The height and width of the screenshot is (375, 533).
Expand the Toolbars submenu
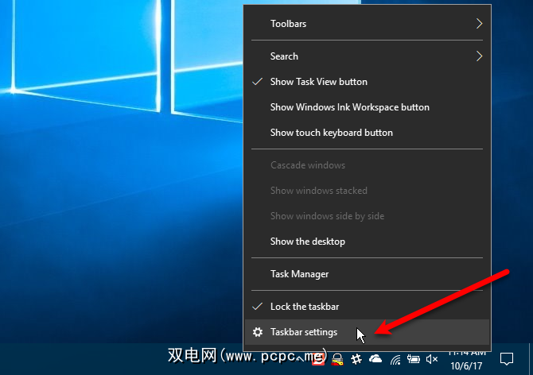point(367,24)
